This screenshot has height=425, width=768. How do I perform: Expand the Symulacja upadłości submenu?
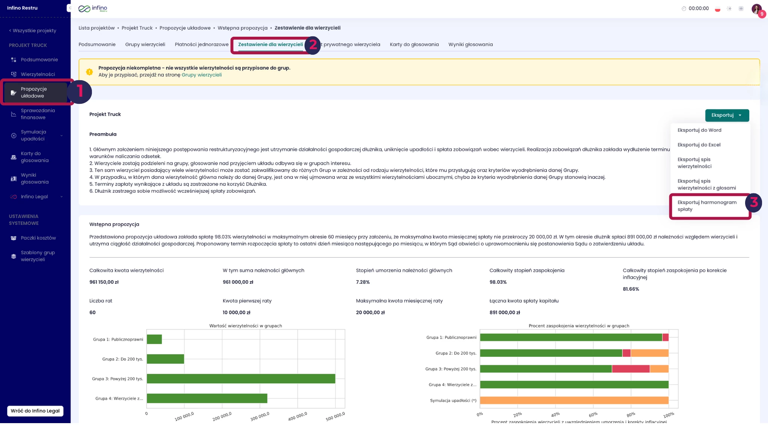point(61,135)
